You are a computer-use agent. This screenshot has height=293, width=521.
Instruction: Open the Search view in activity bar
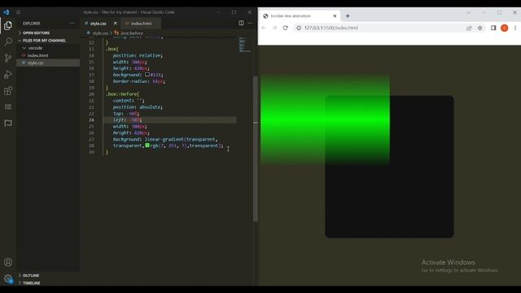8,42
